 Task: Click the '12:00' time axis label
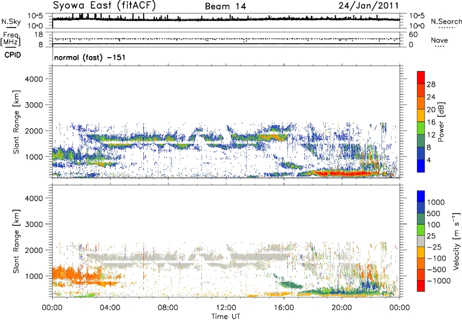[226, 308]
